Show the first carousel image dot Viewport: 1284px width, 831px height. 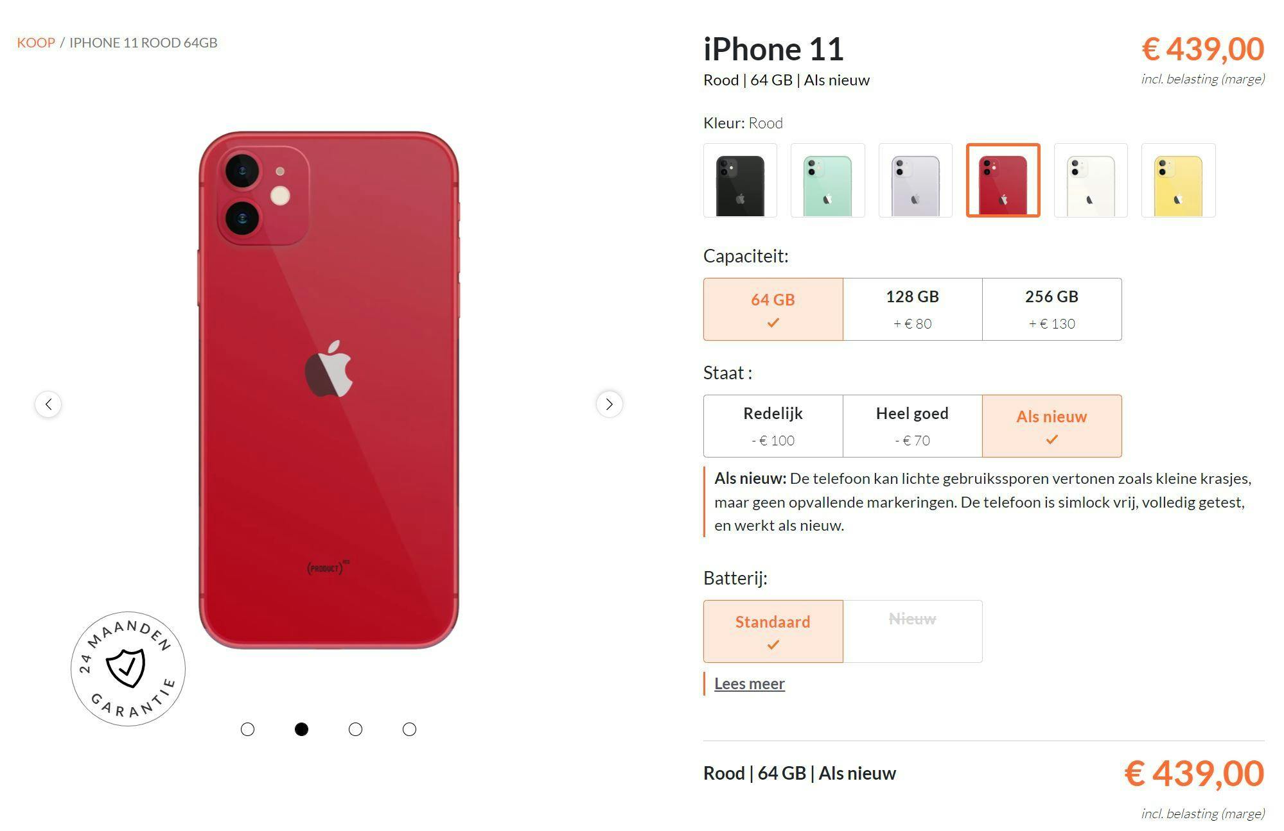point(247,729)
